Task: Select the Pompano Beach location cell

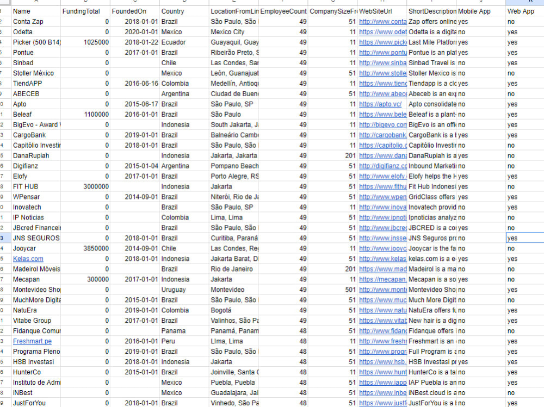Action: [234, 166]
